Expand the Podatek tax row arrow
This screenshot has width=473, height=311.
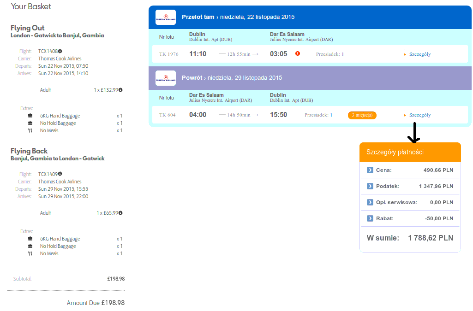tap(370, 186)
